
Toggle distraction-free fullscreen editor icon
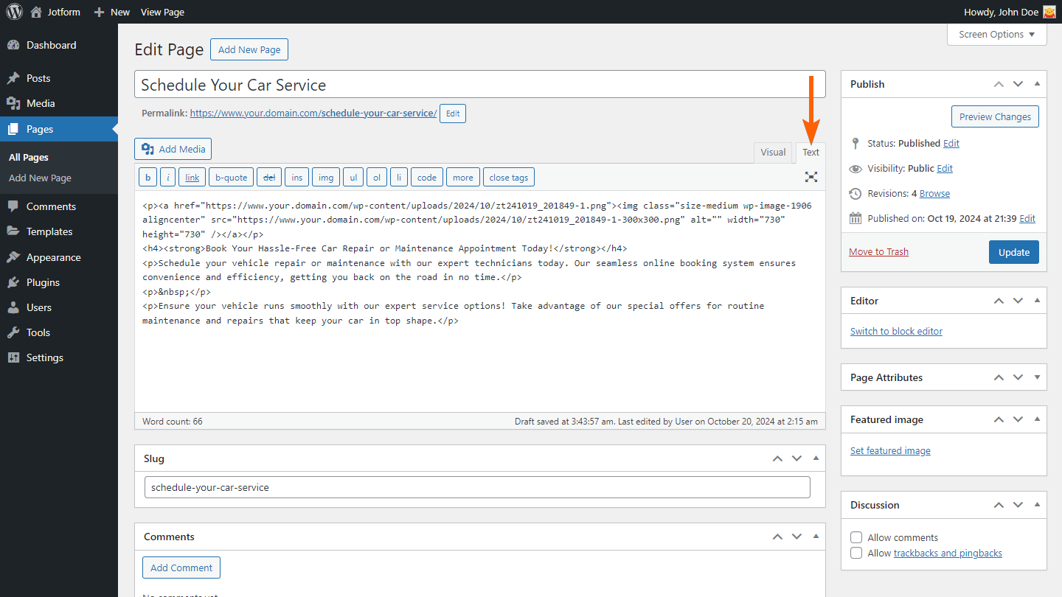click(811, 177)
